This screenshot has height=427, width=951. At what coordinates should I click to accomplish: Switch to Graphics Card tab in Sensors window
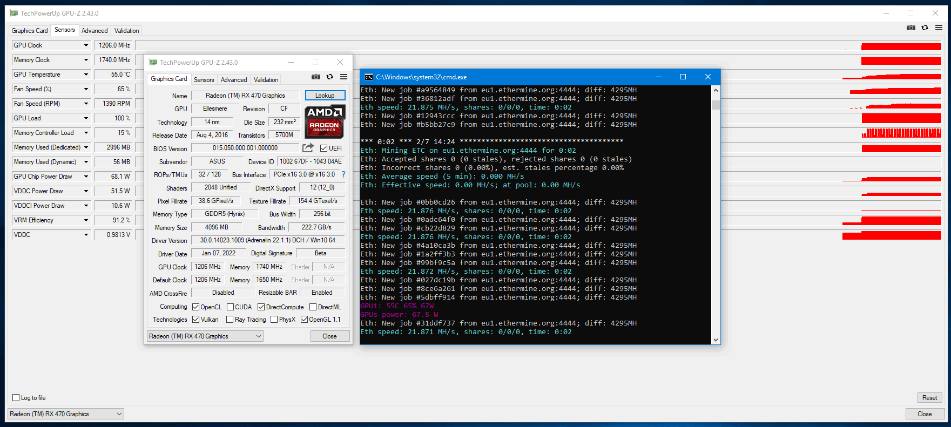coord(30,31)
